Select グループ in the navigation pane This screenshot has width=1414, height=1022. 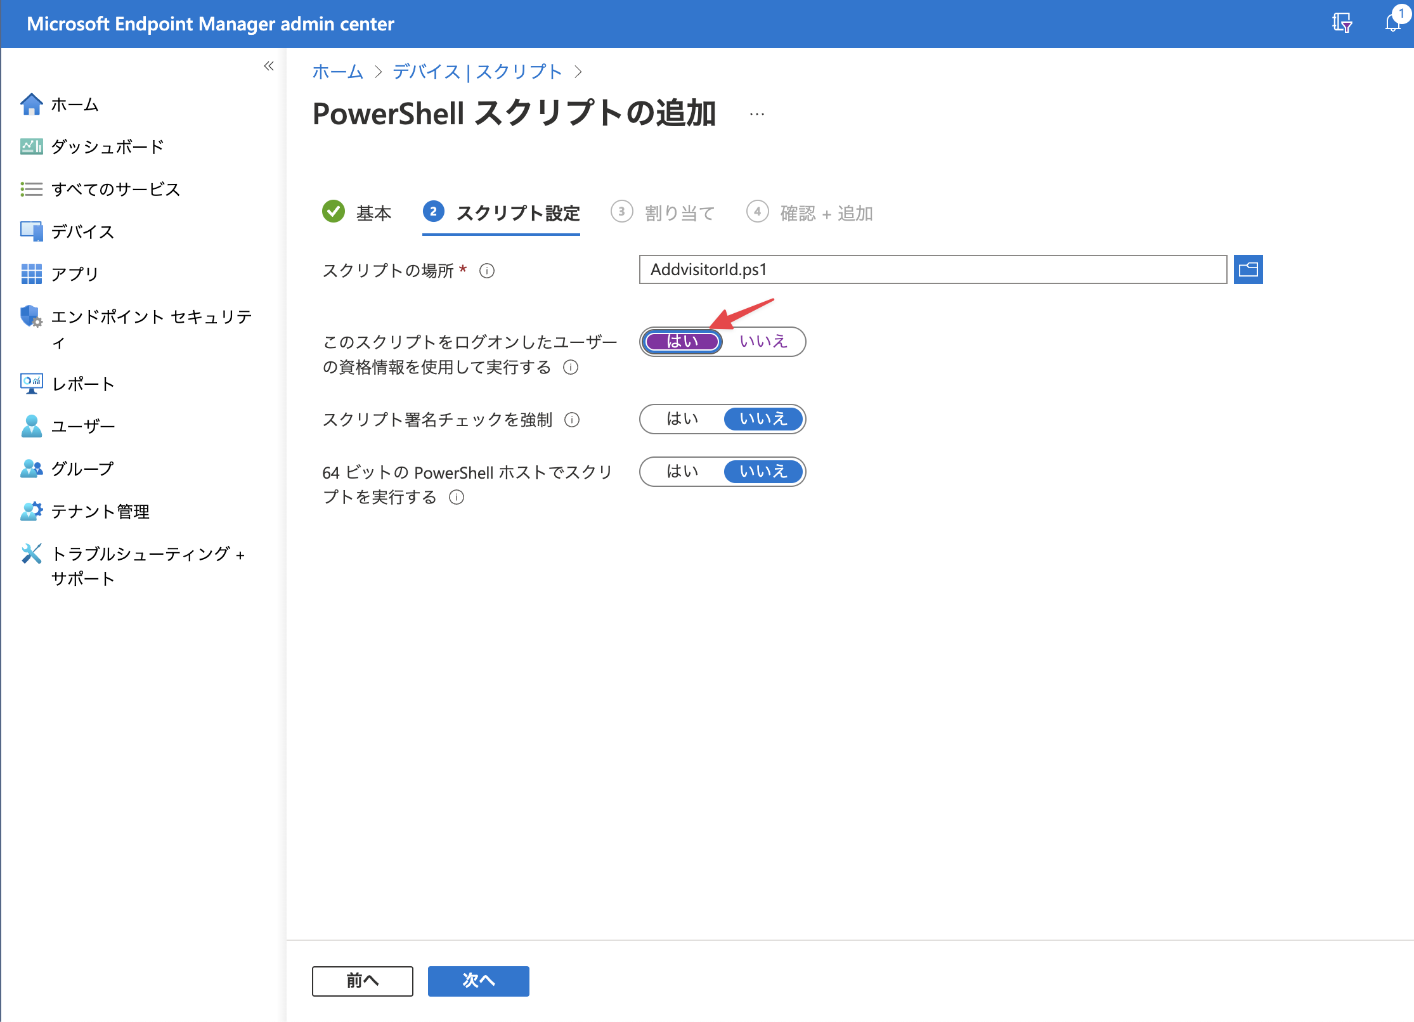(x=82, y=468)
